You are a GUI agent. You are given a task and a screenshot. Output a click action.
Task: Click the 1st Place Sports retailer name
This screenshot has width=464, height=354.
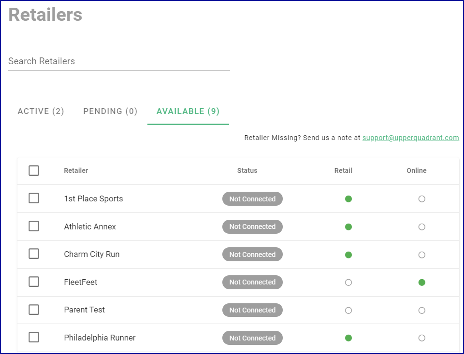(x=93, y=199)
